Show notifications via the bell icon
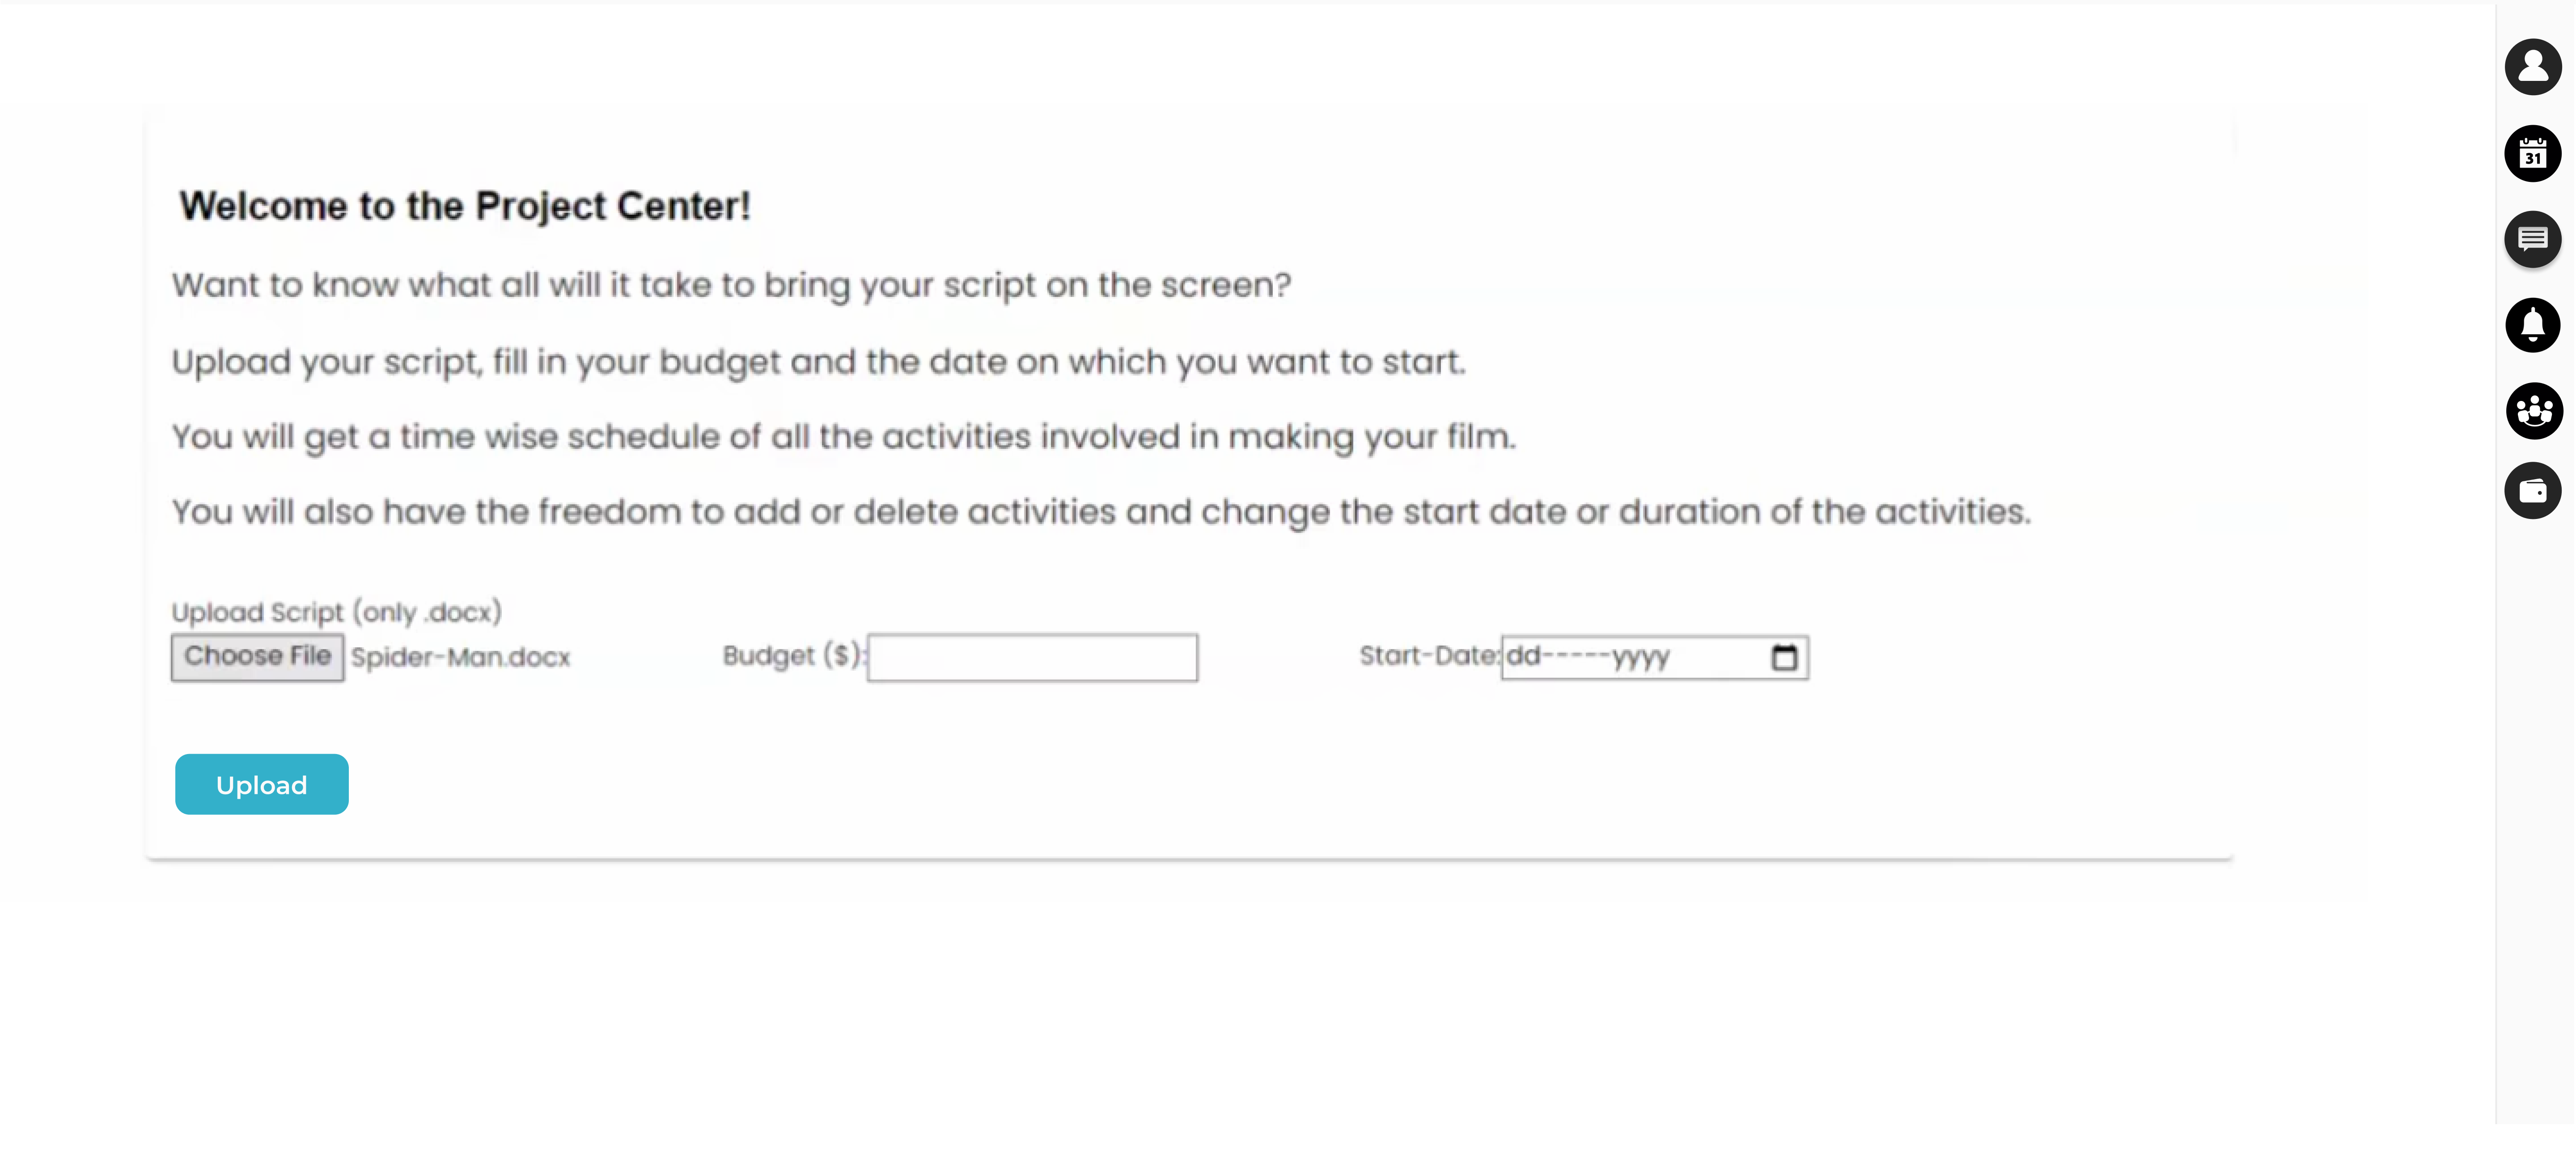The width and height of the screenshot is (2576, 1159). (x=2532, y=325)
